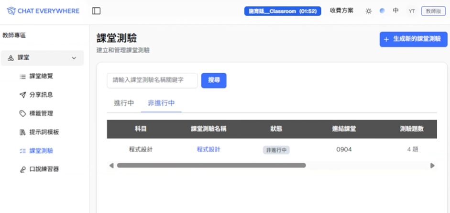Click the 非進行中 status badge
The height and width of the screenshot is (213, 450).
tap(276, 150)
